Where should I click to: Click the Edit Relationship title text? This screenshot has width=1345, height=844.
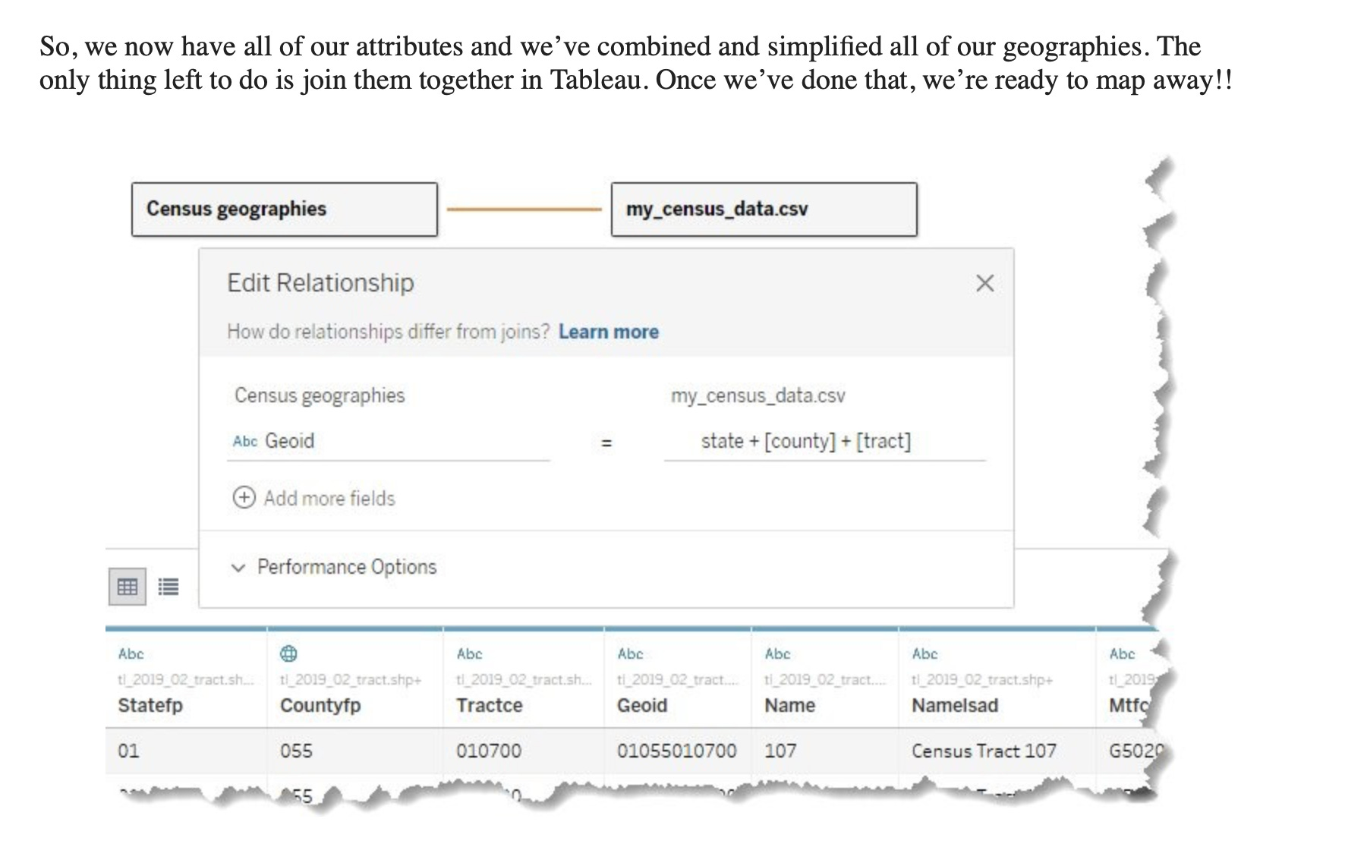click(x=320, y=283)
